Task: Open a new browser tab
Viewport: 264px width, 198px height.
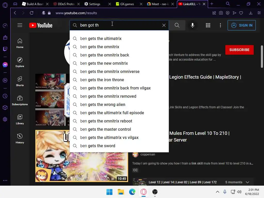Action: coord(212,4)
